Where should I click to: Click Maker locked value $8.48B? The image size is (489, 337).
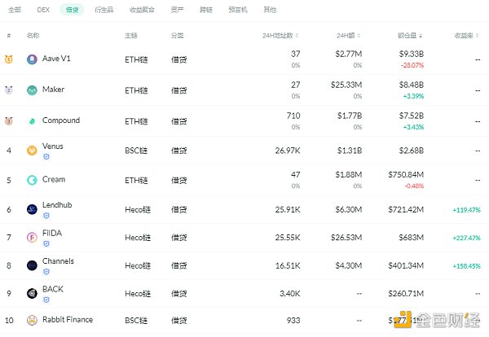pos(412,85)
